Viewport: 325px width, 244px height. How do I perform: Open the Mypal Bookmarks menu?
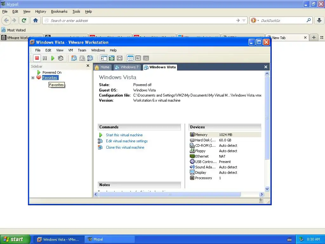(59, 12)
